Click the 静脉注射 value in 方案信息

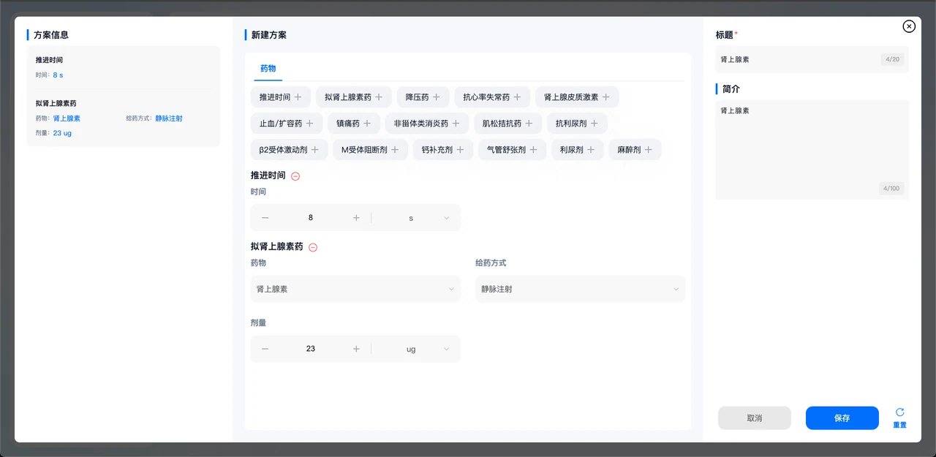coord(169,118)
